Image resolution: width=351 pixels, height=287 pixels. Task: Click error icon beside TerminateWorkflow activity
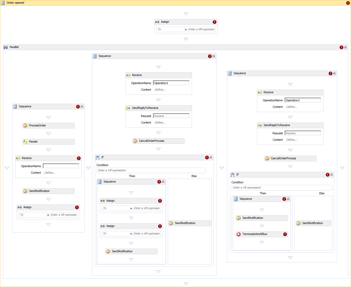285,234
